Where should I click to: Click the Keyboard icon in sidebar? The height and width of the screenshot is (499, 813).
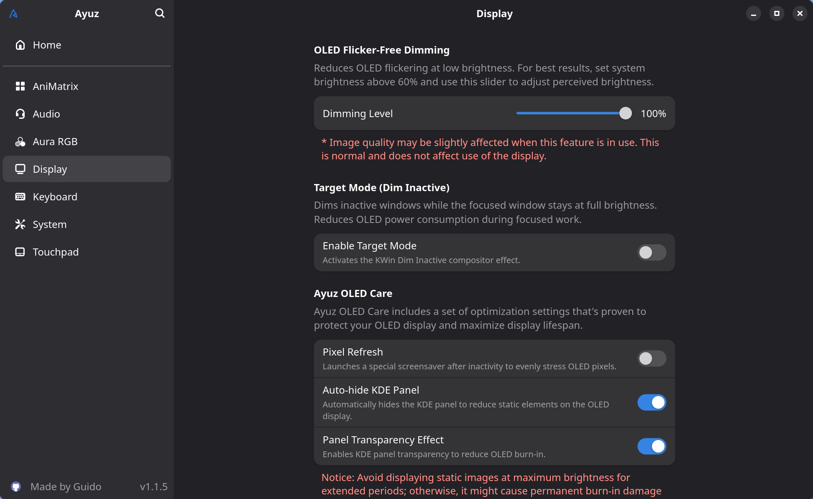tap(20, 197)
